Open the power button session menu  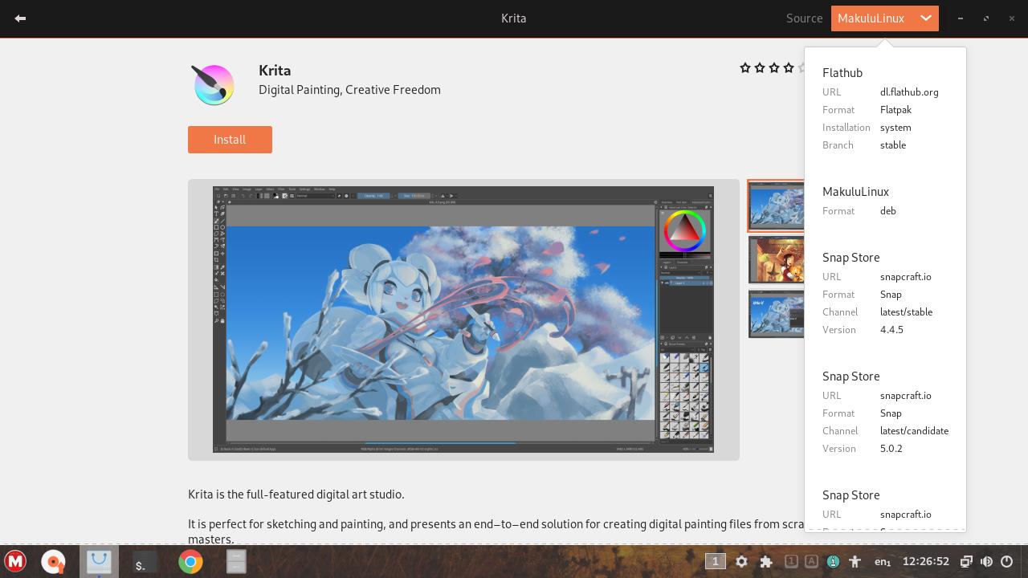[x=1007, y=561]
